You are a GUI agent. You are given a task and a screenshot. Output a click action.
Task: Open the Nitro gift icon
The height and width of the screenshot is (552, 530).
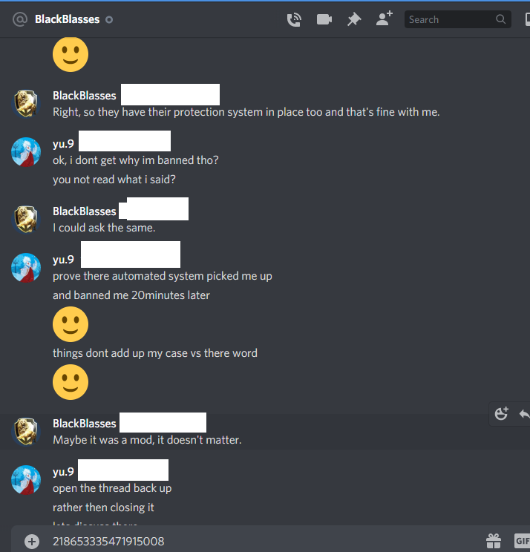(x=494, y=541)
